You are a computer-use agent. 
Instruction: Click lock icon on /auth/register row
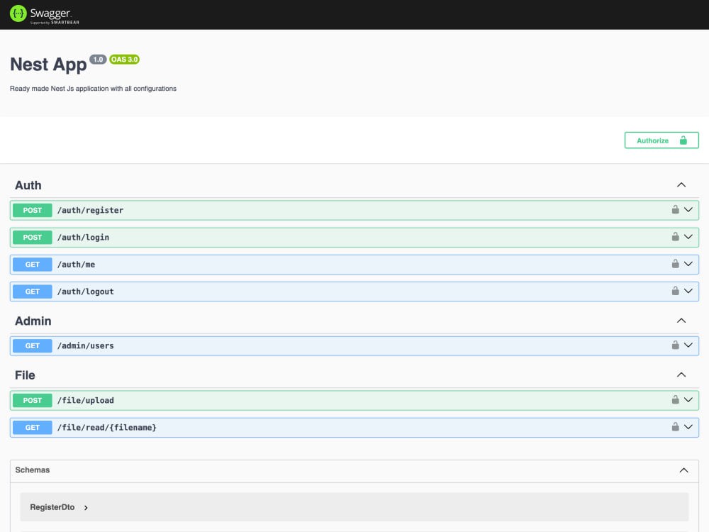[676, 210]
